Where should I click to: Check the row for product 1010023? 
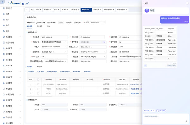click(38, 89)
